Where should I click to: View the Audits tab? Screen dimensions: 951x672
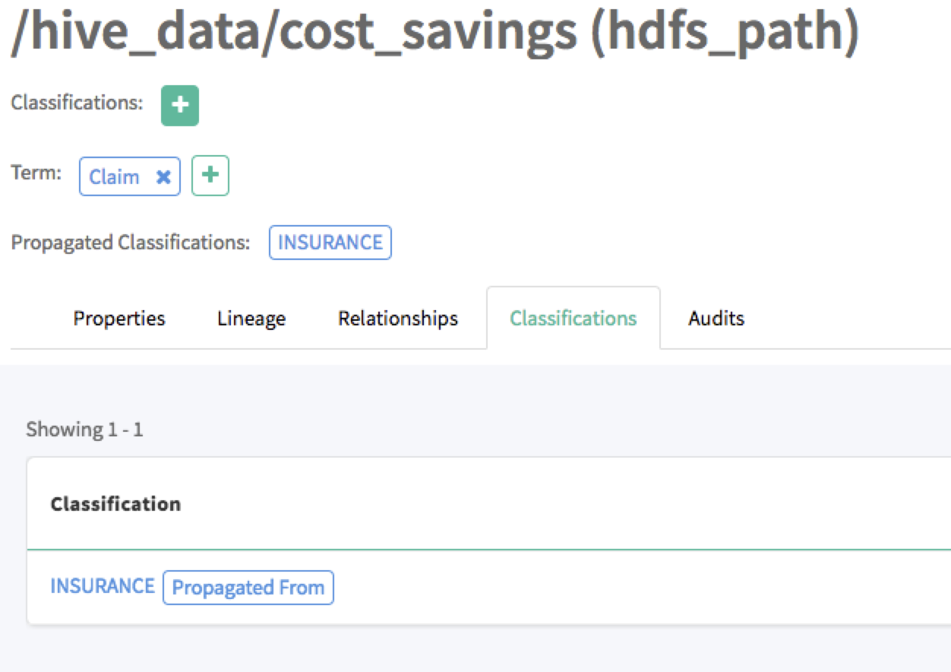click(x=716, y=318)
